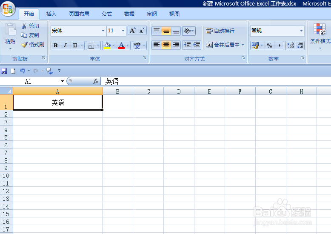
Task: Open the 审阅 tab
Action: [x=152, y=14]
